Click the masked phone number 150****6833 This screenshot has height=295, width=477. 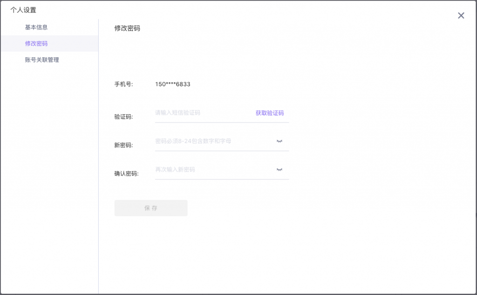[172, 84]
